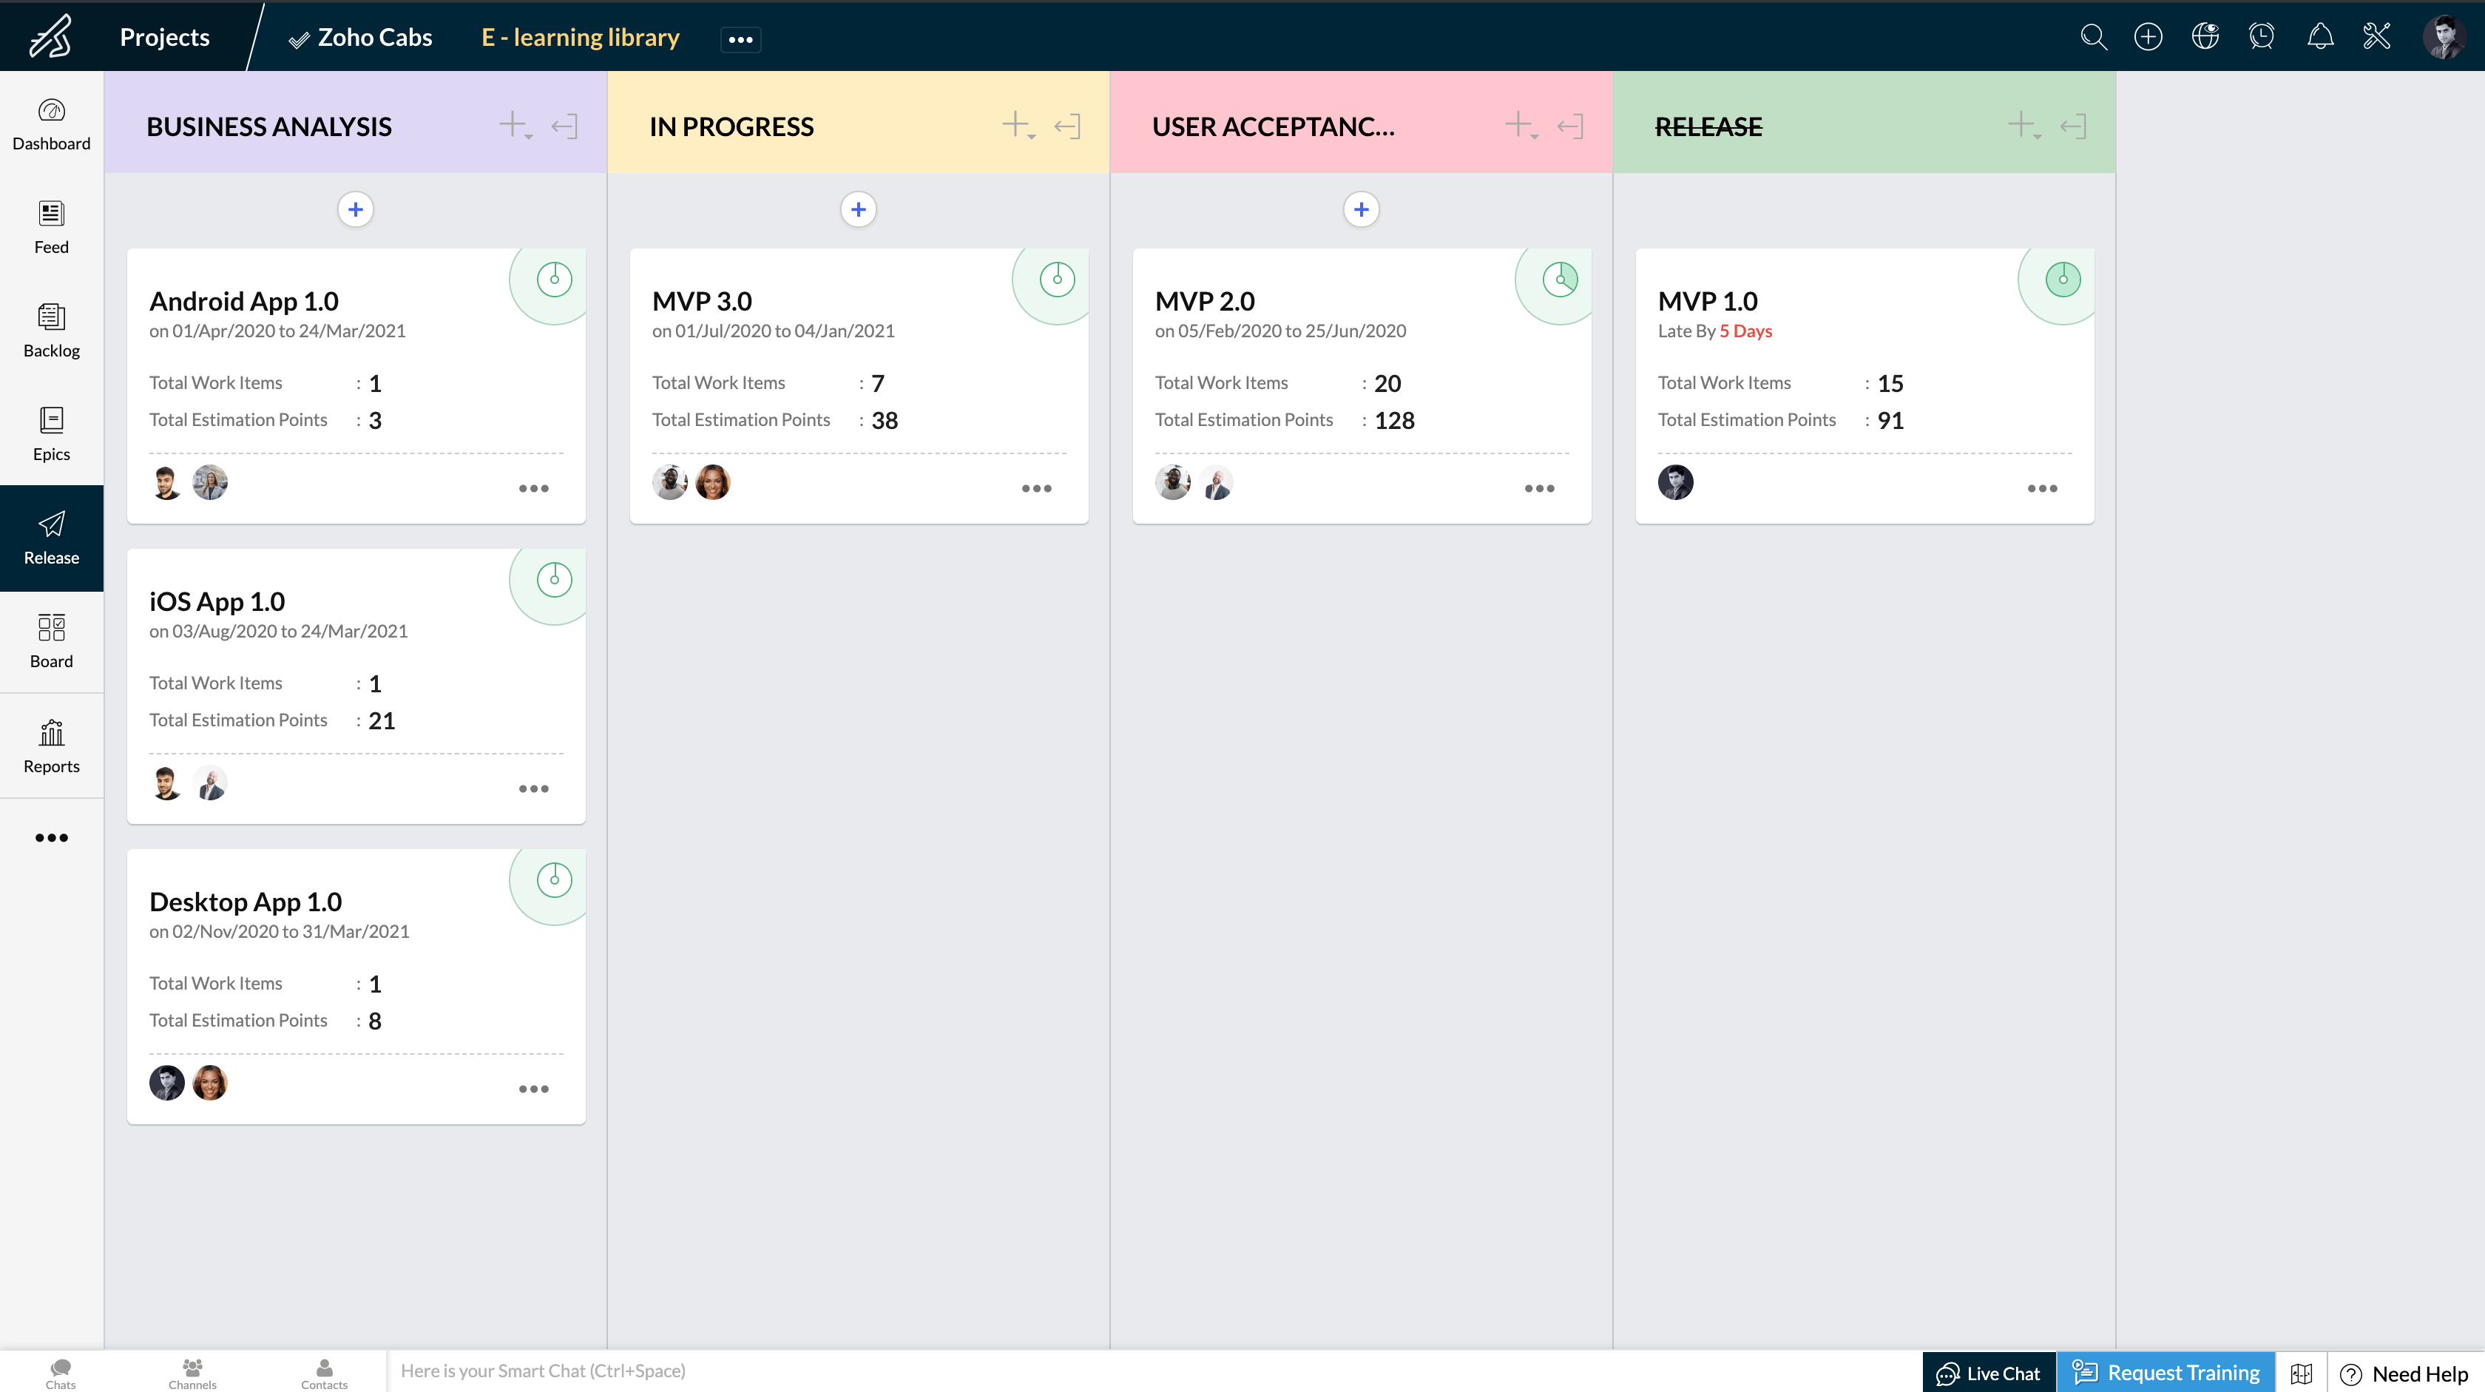The height and width of the screenshot is (1392, 2485).
Task: Click the global add plus icon
Action: [x=2148, y=37]
